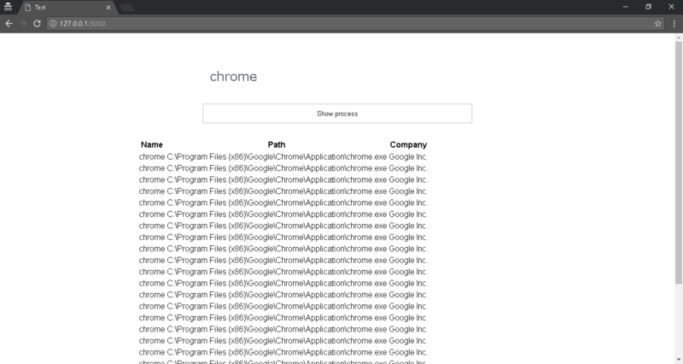
Task: Click the first chrome process row
Action: pyautogui.click(x=283, y=157)
